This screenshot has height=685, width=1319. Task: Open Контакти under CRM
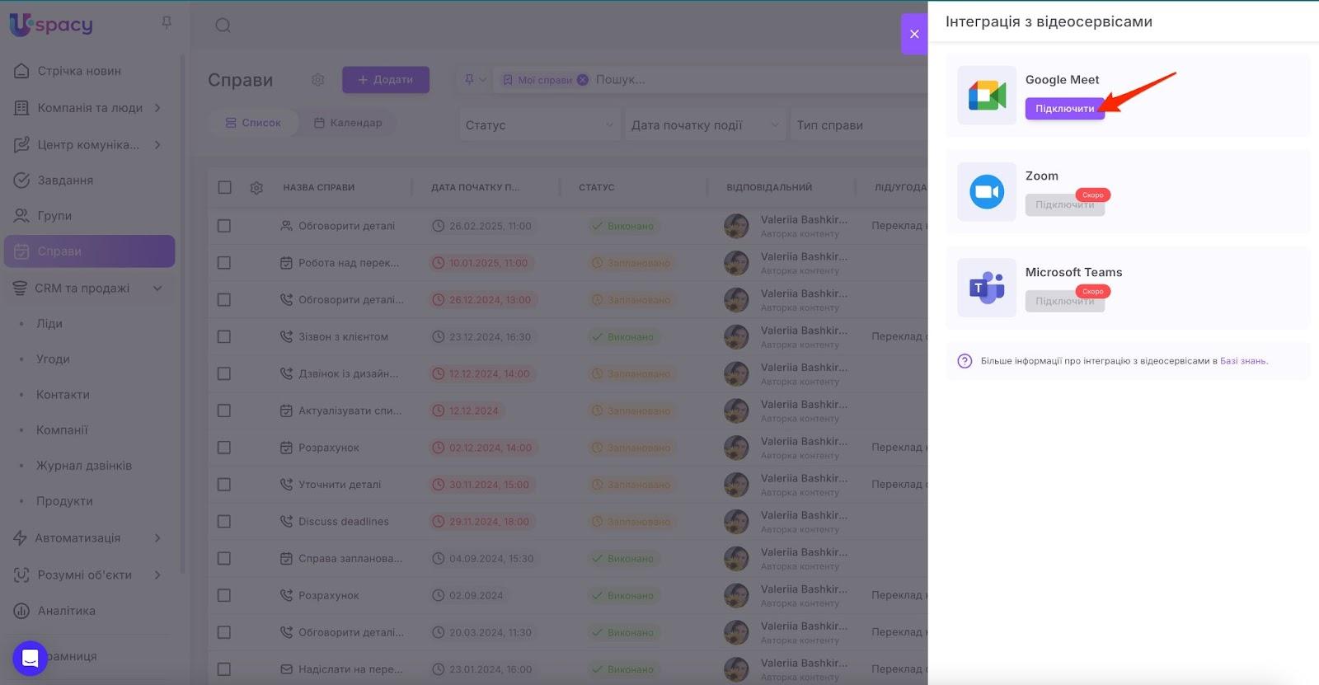[x=63, y=395]
